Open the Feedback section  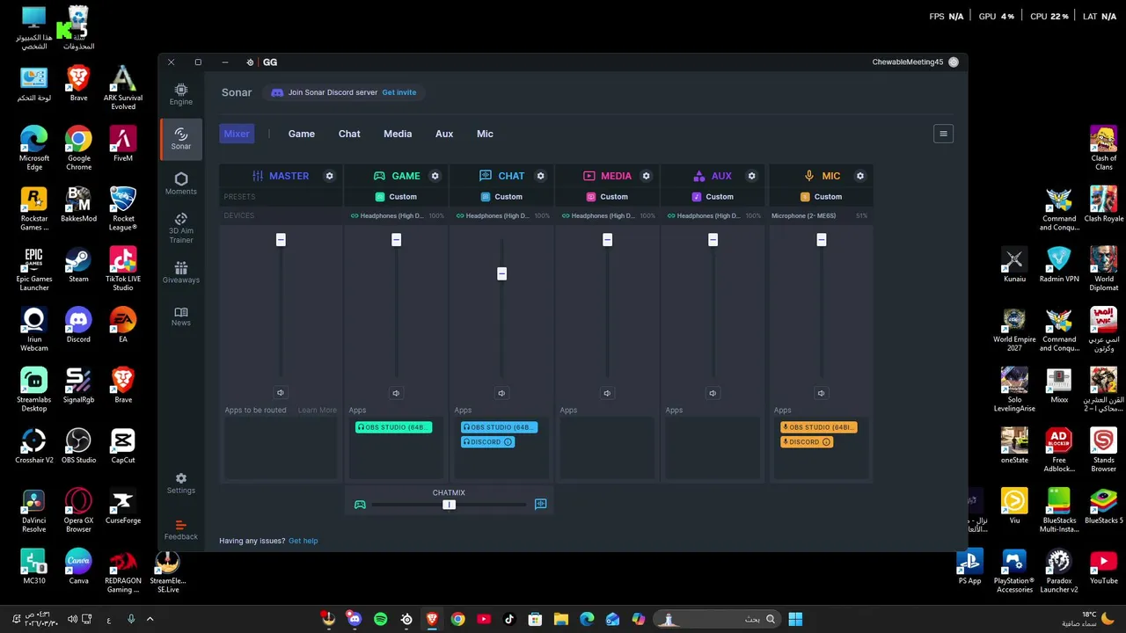180,530
